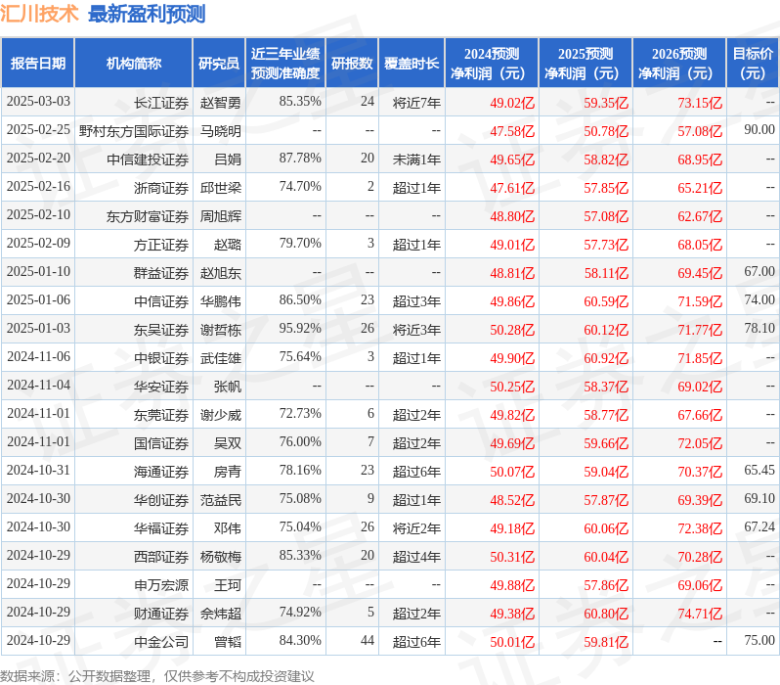
Task: Click the 覆盖时长 column header
Action: pyautogui.click(x=412, y=63)
